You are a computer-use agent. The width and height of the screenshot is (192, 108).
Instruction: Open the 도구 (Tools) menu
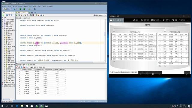click(39, 6)
